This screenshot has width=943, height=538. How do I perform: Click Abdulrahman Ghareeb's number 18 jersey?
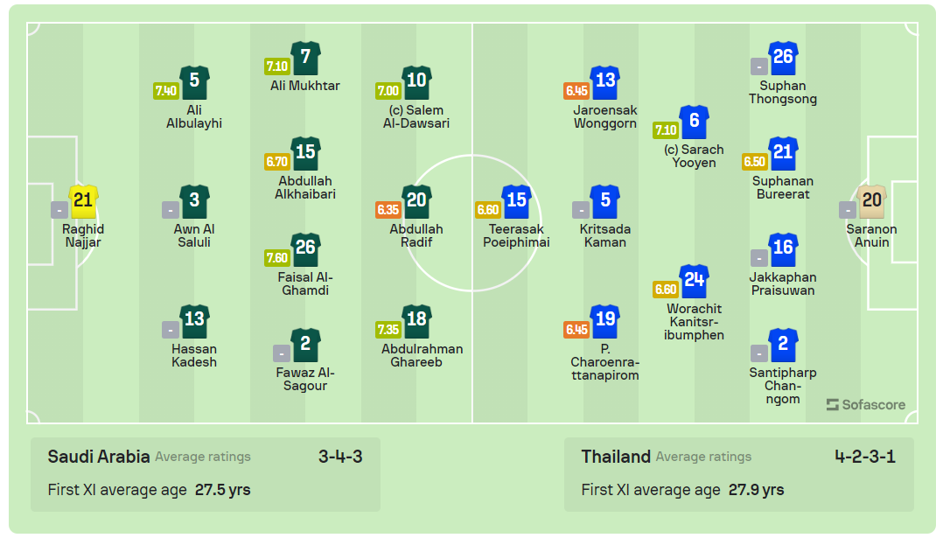tap(416, 321)
